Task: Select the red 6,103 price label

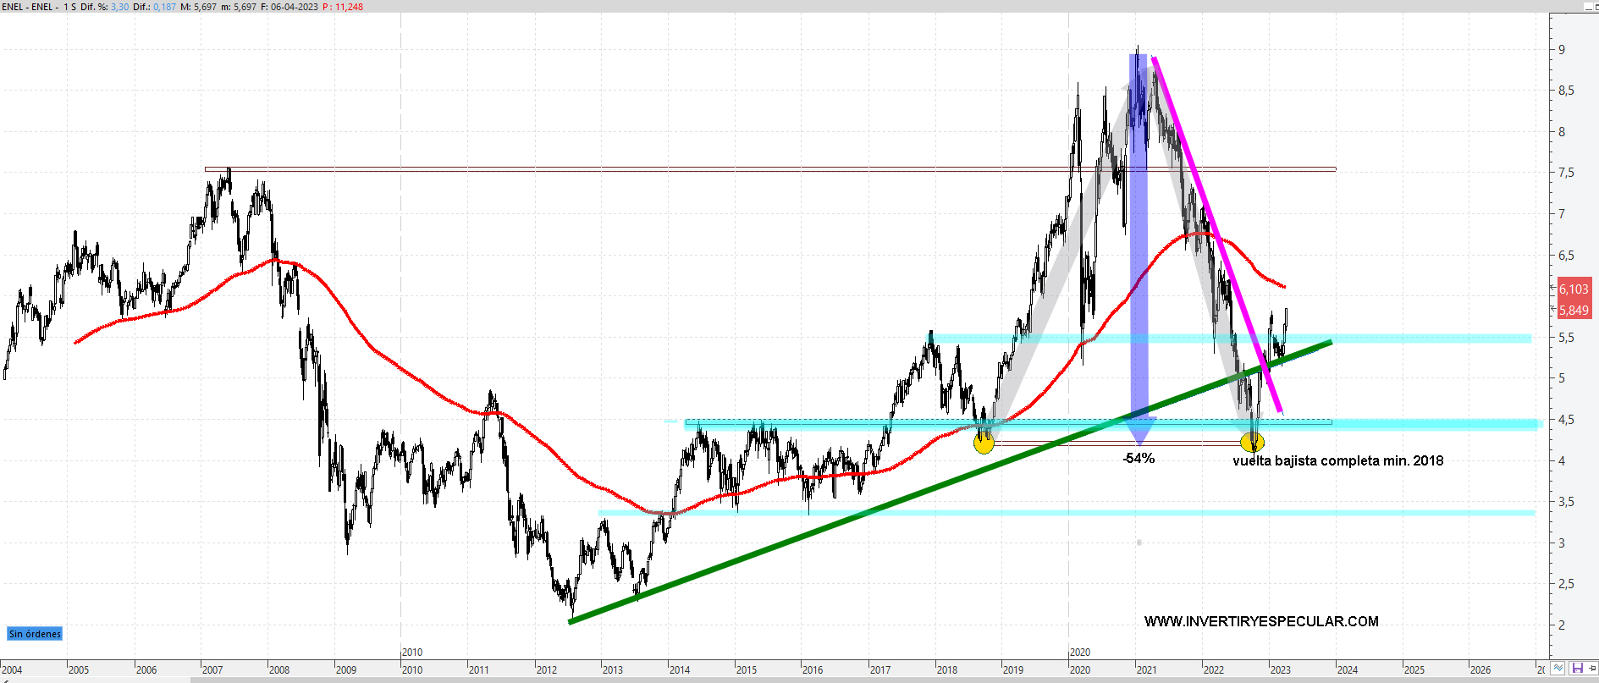Action: coord(1574,289)
